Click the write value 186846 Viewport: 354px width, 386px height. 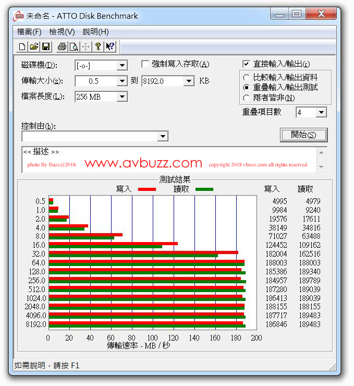[276, 324]
